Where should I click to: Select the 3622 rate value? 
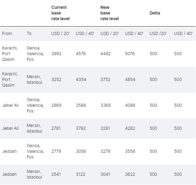tap(130, 174)
